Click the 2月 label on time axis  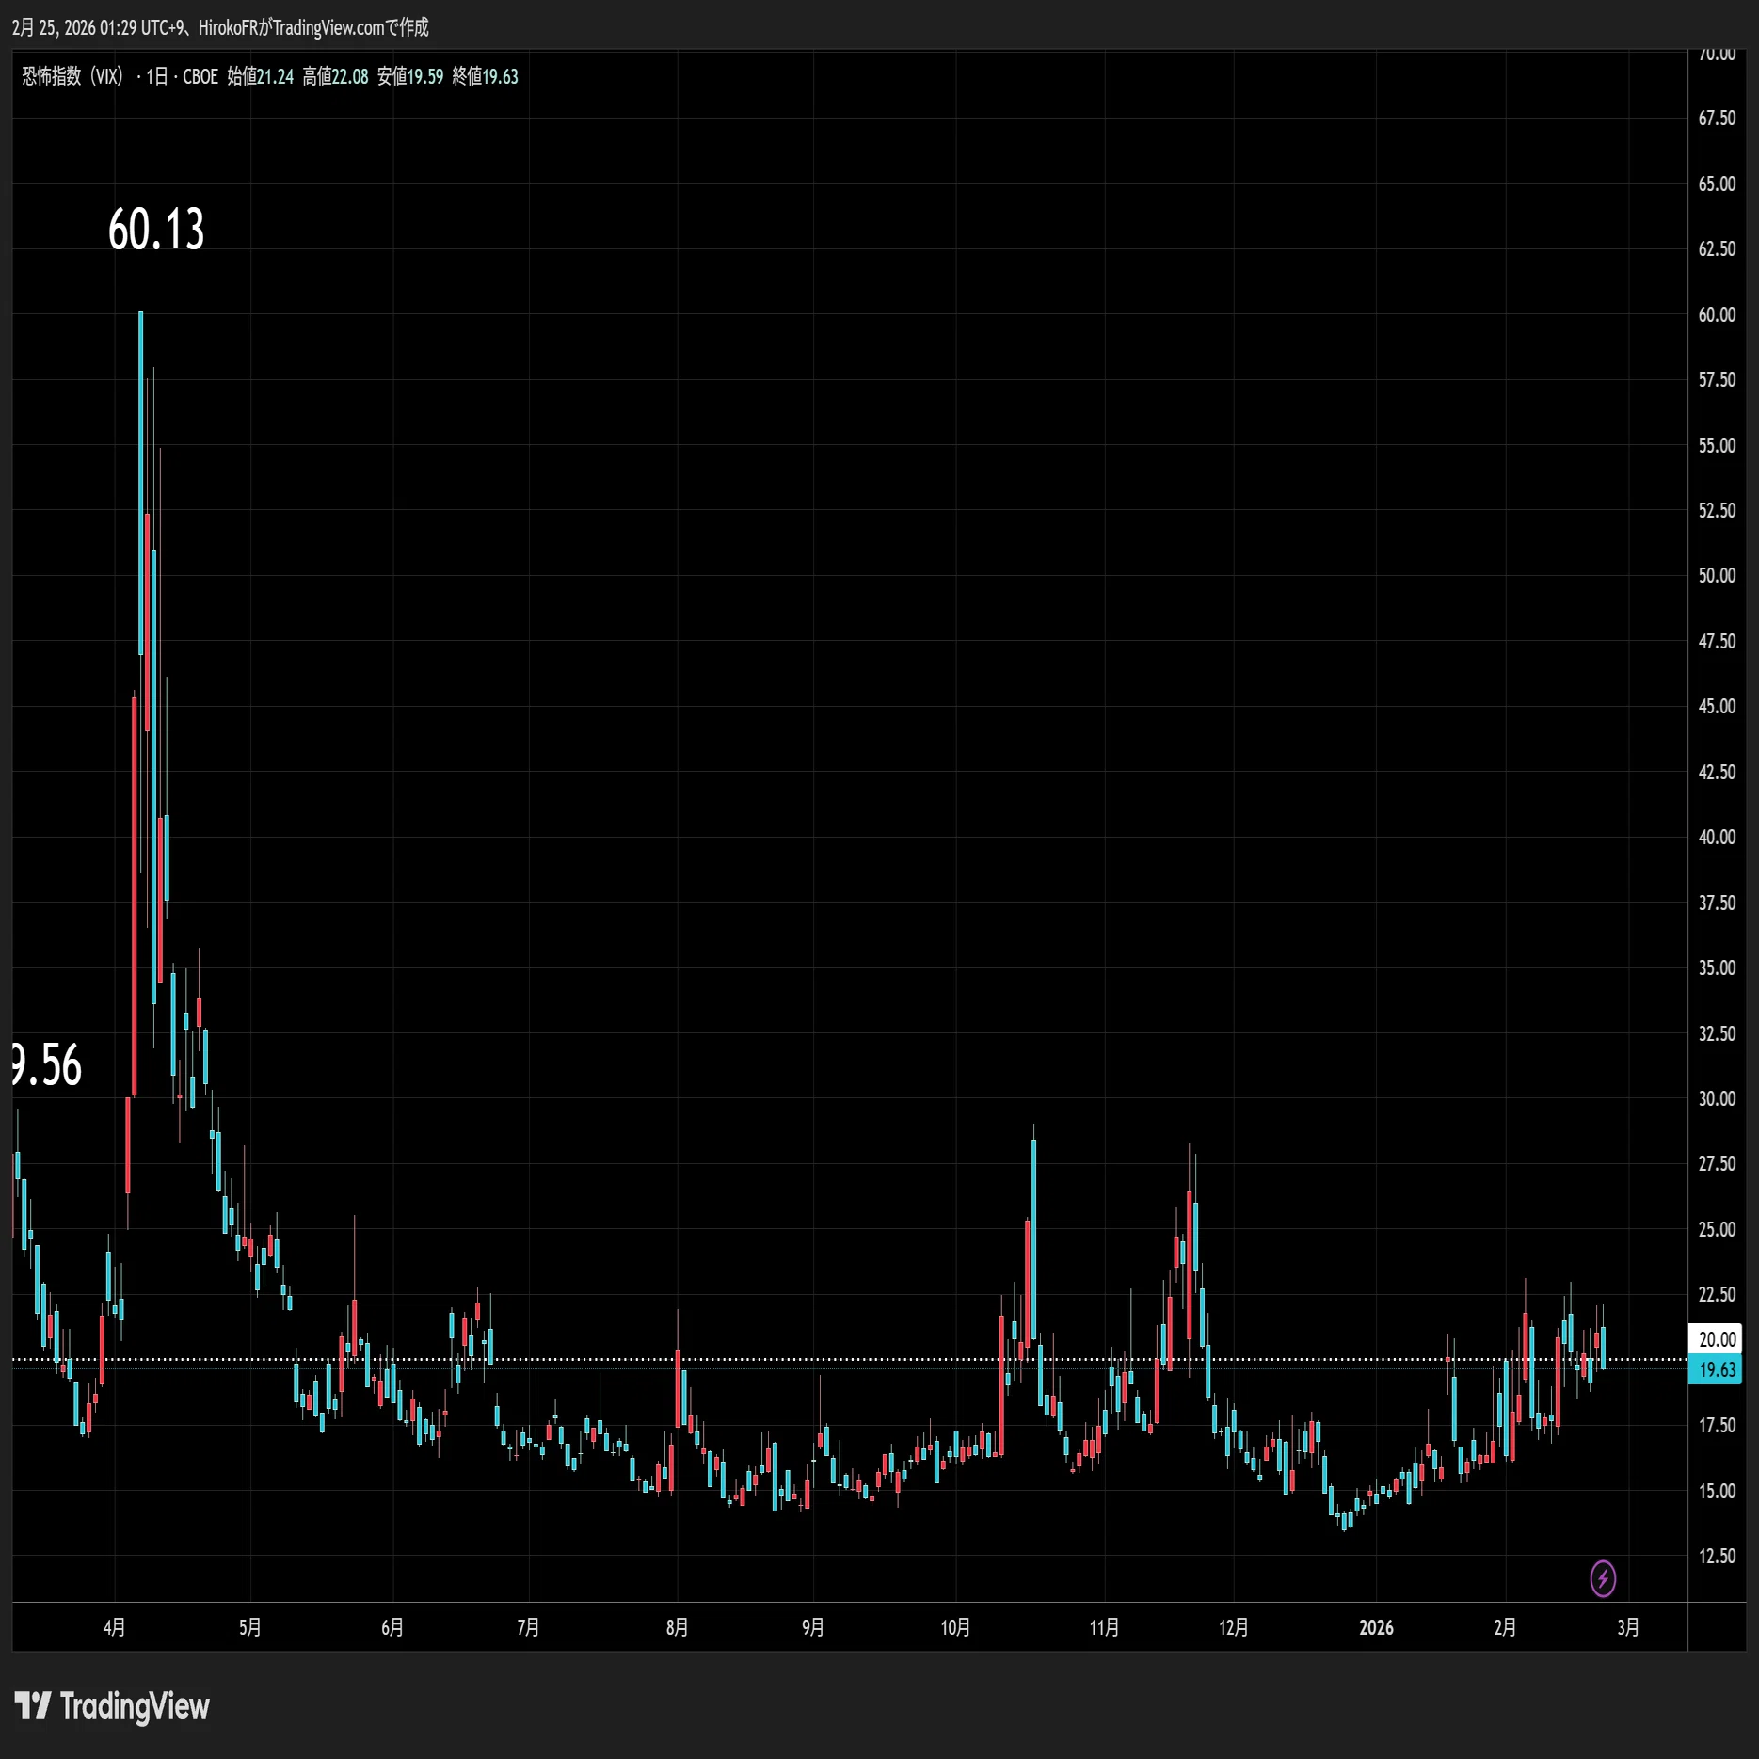[x=1505, y=1627]
